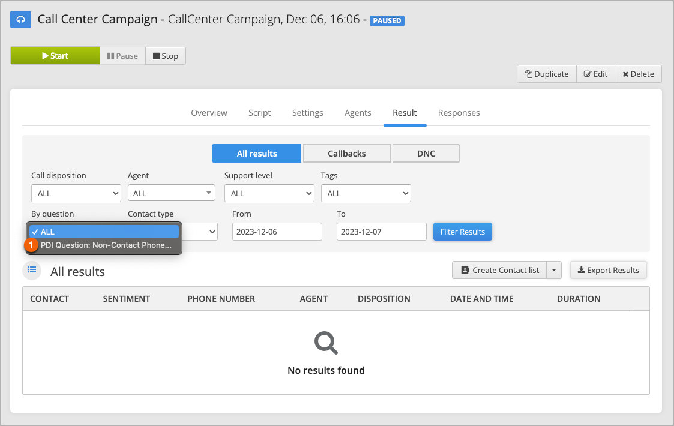Stop the campaign
674x426 pixels.
pos(166,56)
